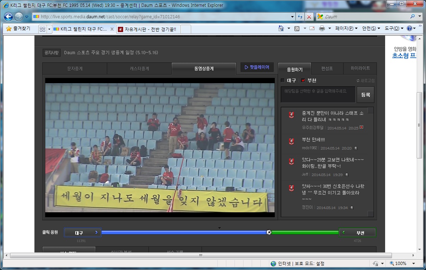Click the browser Back button
This screenshot has height=270, width=426.
click(9, 16)
